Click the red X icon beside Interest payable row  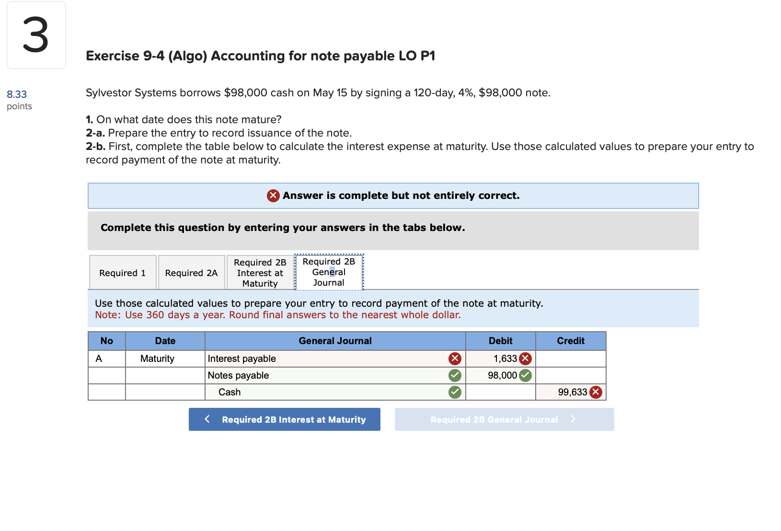click(454, 358)
